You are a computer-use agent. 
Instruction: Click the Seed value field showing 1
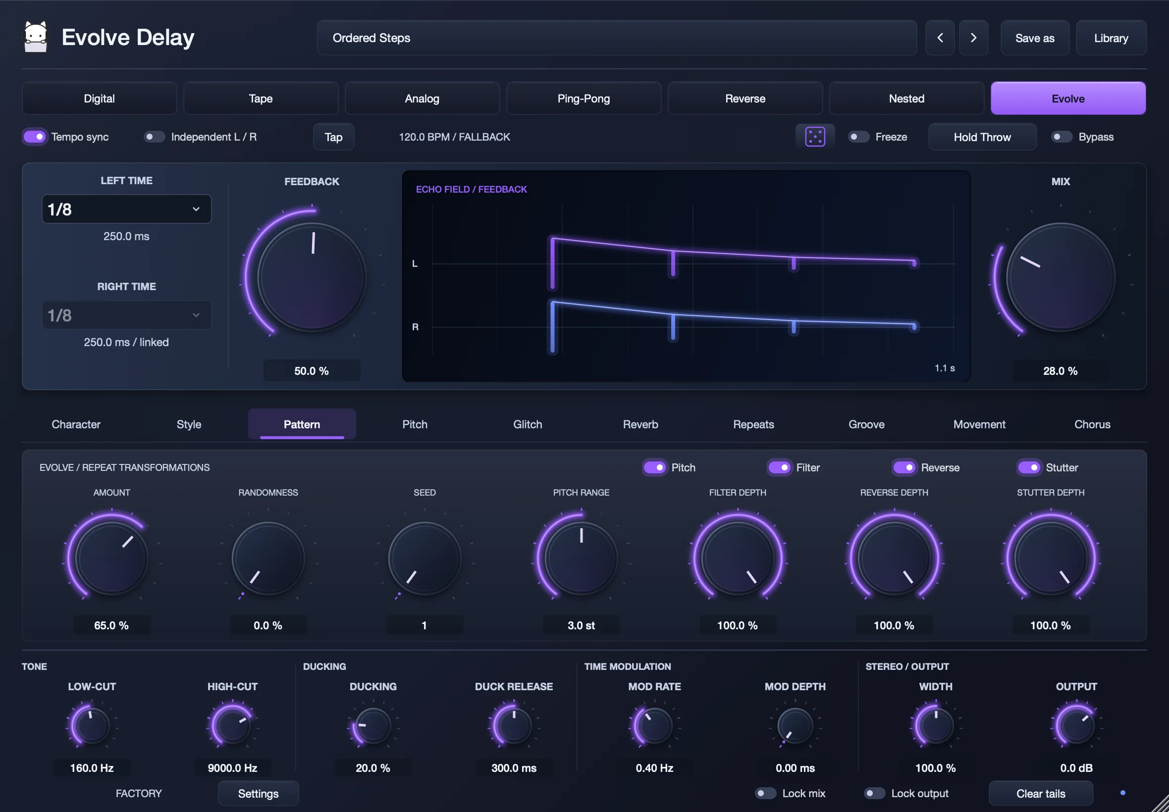tap(425, 625)
